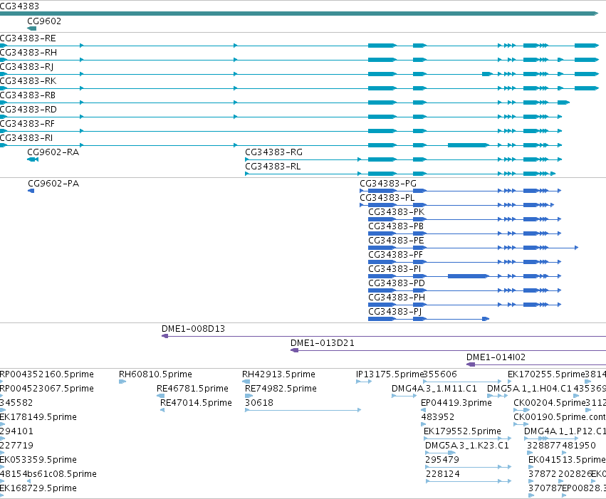Open BAC clone DME1-008D13 label
Viewport: 606px width, 499px height.
tap(193, 329)
